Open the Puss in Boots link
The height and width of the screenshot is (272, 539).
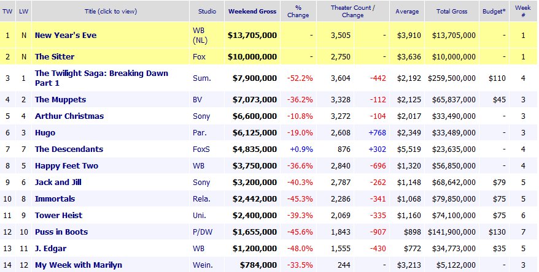coord(61,232)
